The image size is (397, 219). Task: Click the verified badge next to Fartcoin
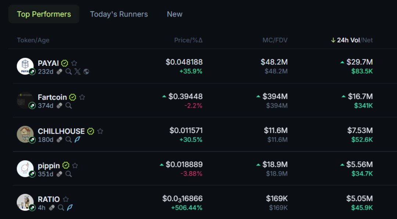[73, 97]
